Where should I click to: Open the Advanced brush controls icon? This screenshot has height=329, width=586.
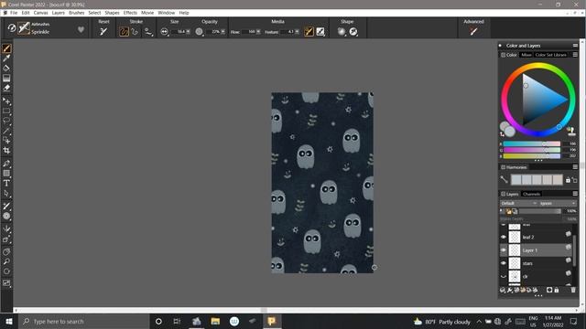tap(473, 32)
